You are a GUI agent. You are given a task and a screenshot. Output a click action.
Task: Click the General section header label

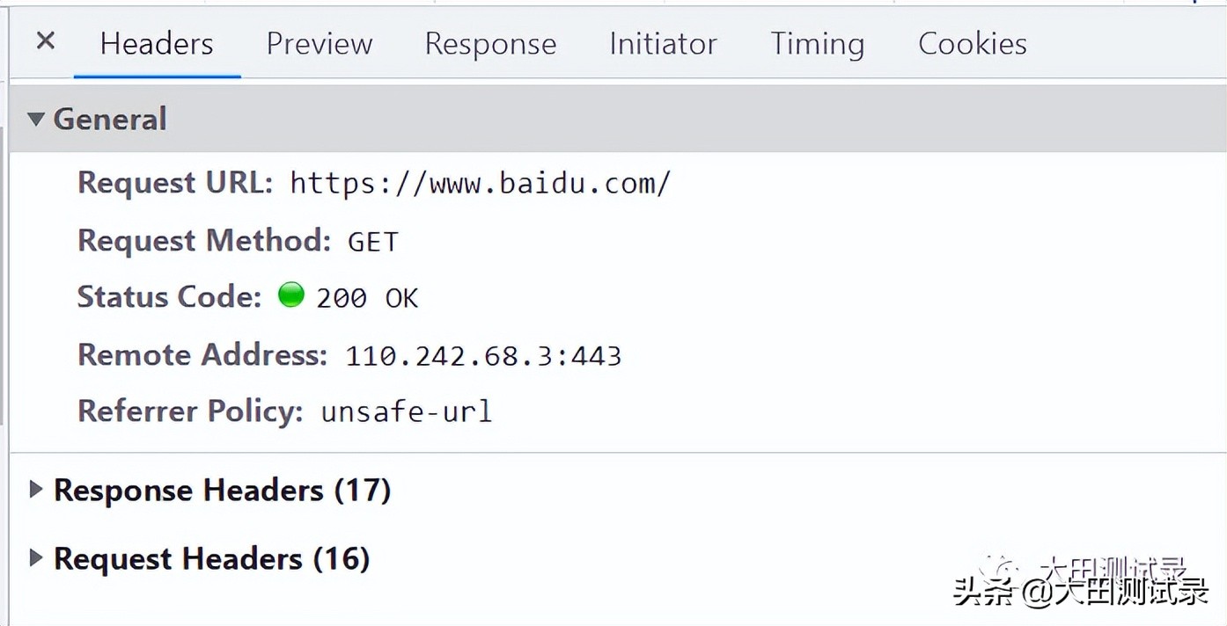tap(110, 119)
